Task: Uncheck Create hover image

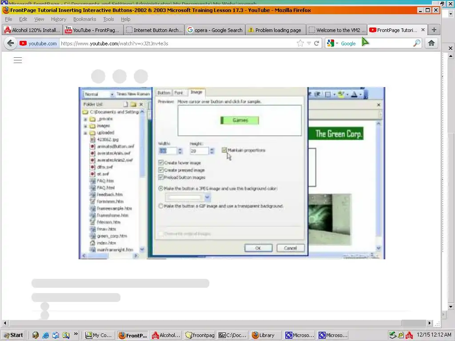Action: point(161,163)
